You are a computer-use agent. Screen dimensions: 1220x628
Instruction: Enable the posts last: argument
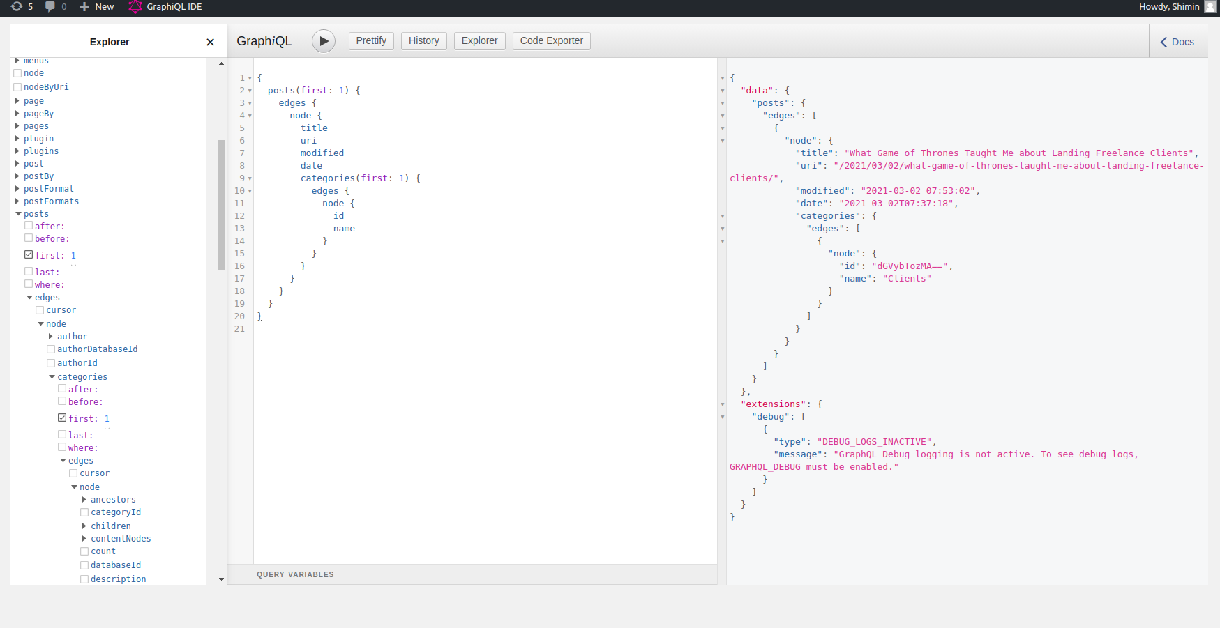coord(29,272)
